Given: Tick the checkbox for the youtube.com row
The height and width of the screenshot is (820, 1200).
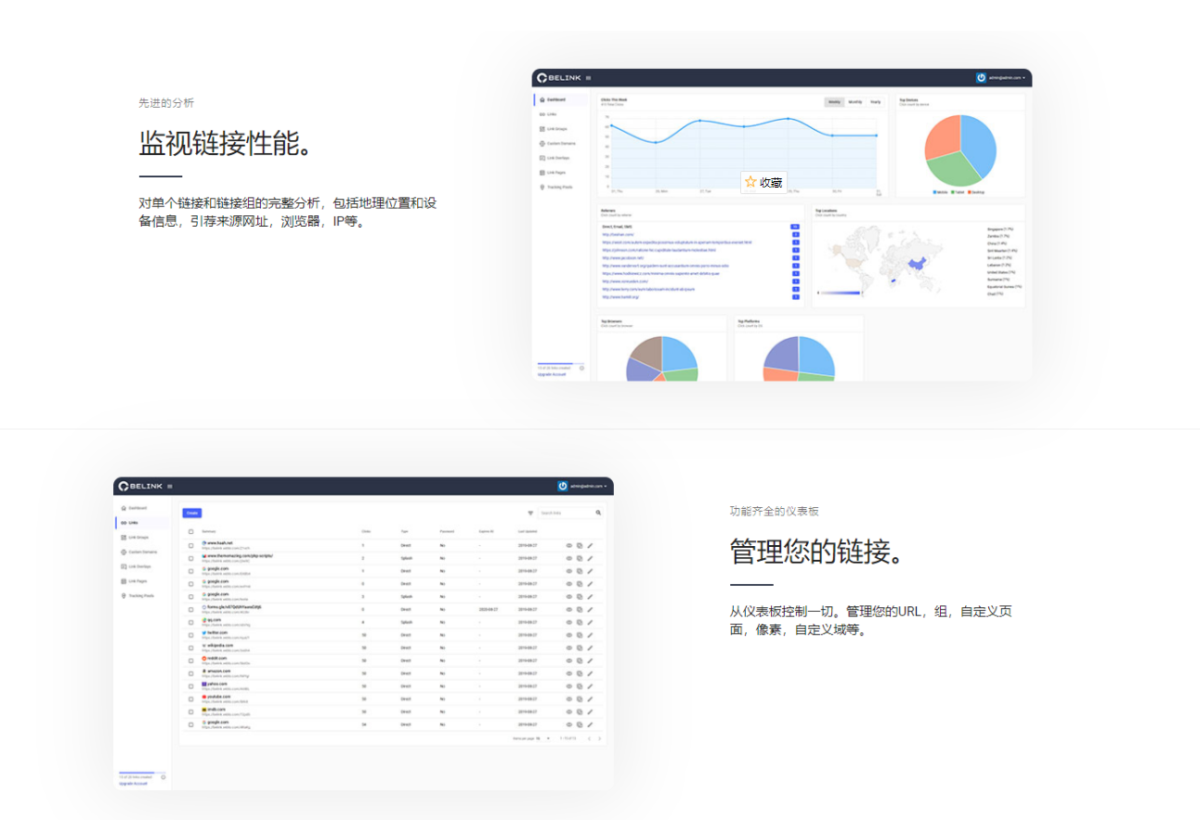Looking at the screenshot, I should 191,698.
